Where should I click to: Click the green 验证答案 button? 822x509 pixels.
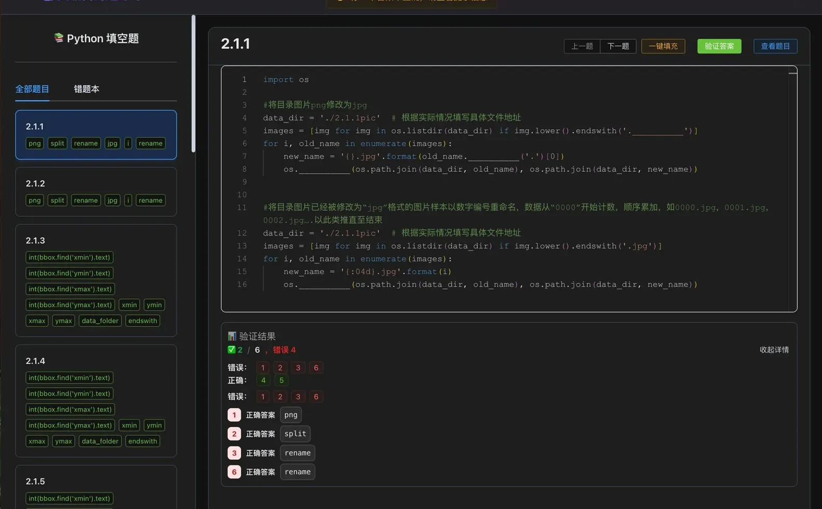719,46
